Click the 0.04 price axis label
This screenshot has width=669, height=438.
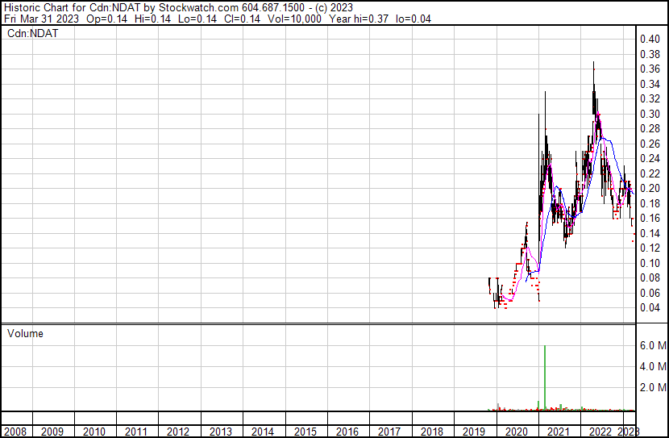[x=650, y=307]
